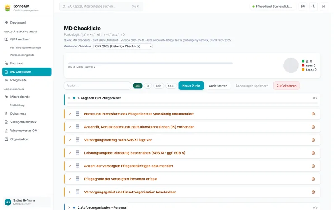The height and width of the screenshot is (210, 336).
Task: Select MD Checkliste in sidebar
Action: [26, 72]
